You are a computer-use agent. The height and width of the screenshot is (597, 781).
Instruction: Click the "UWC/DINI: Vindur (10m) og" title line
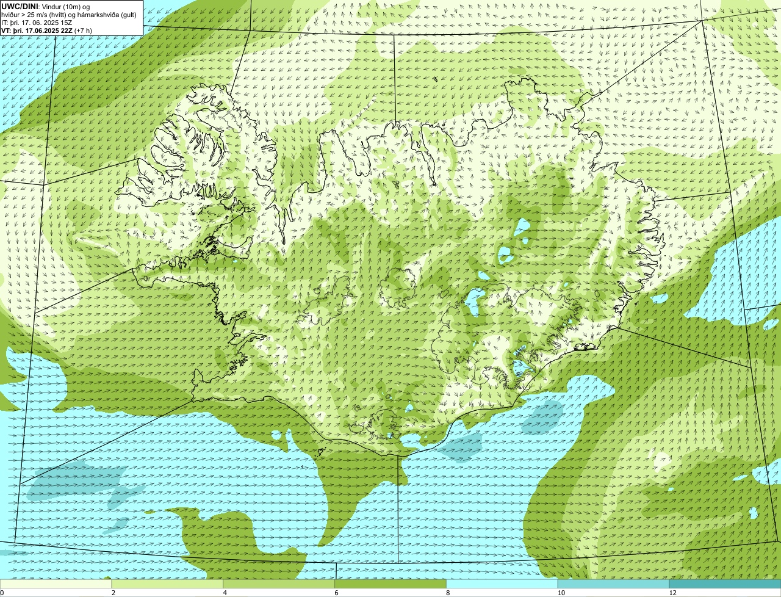point(46,6)
